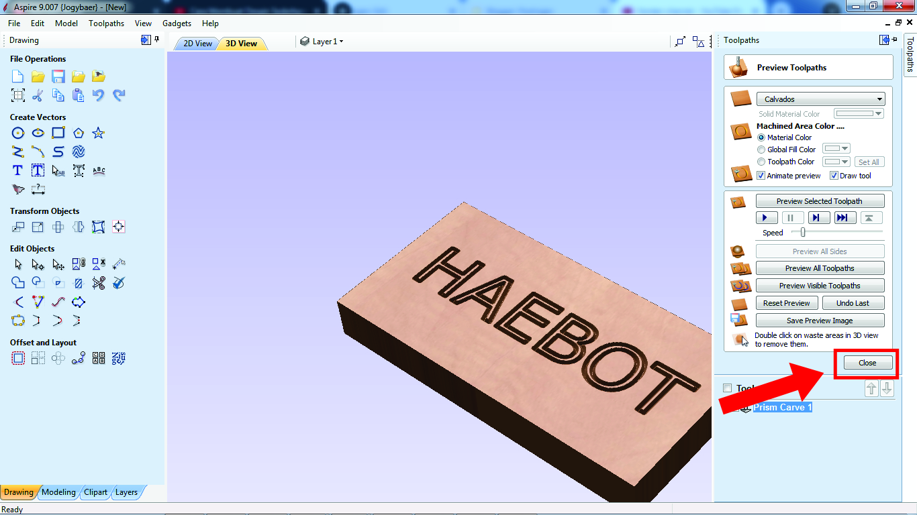Open the File menu
The height and width of the screenshot is (515, 917).
click(14, 23)
